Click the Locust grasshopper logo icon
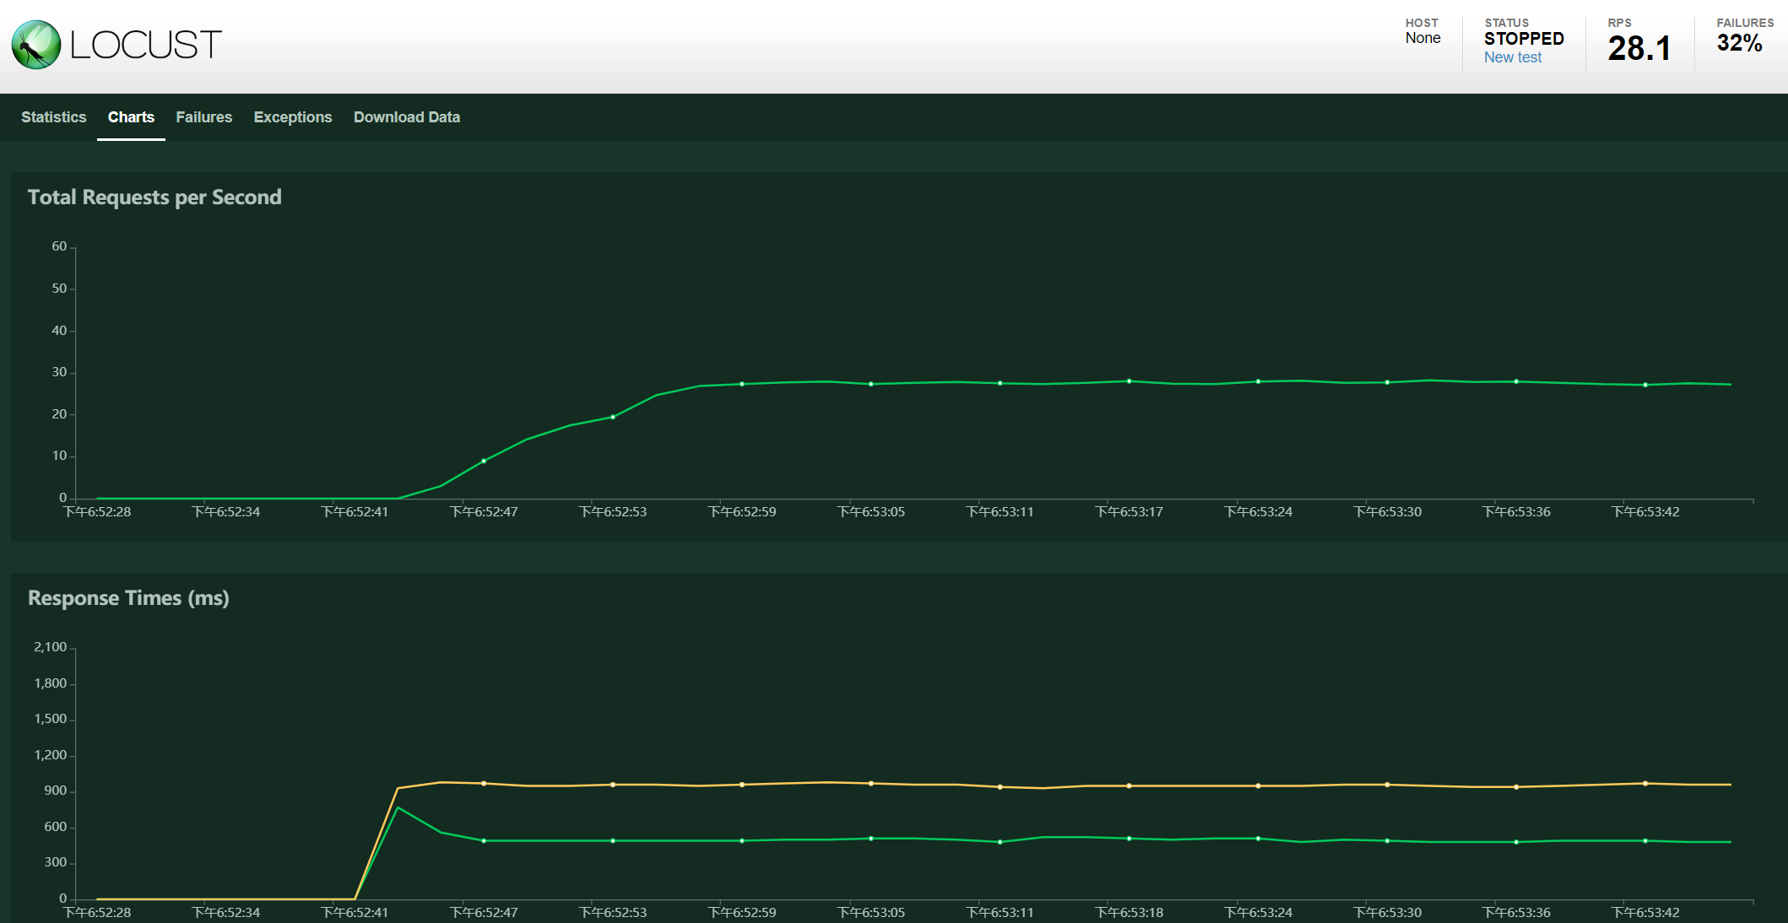The image size is (1788, 923). [36, 45]
